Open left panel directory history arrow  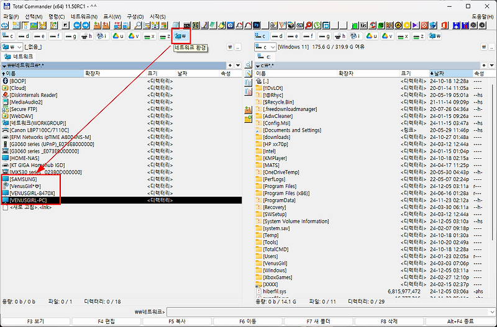pos(238,66)
